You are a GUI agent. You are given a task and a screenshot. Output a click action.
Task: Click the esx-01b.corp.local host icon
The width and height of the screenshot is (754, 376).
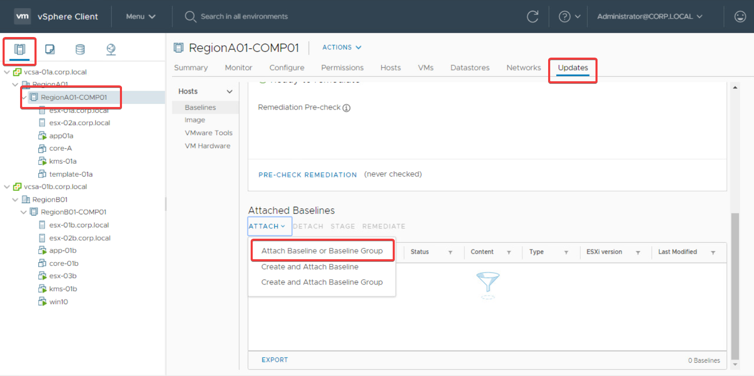pos(42,225)
